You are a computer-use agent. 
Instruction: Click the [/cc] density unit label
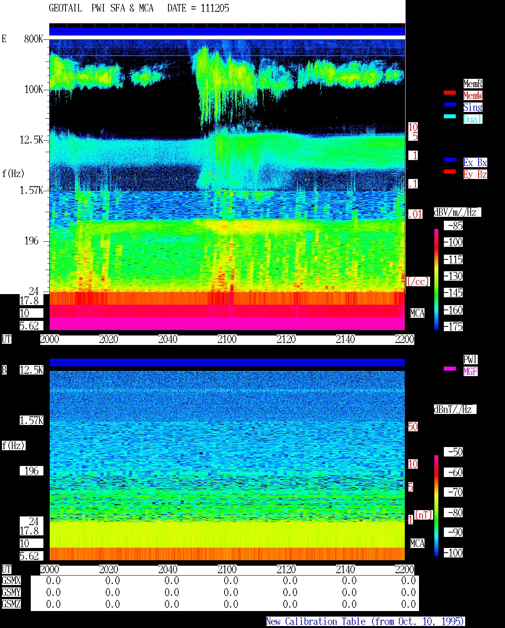point(418,281)
